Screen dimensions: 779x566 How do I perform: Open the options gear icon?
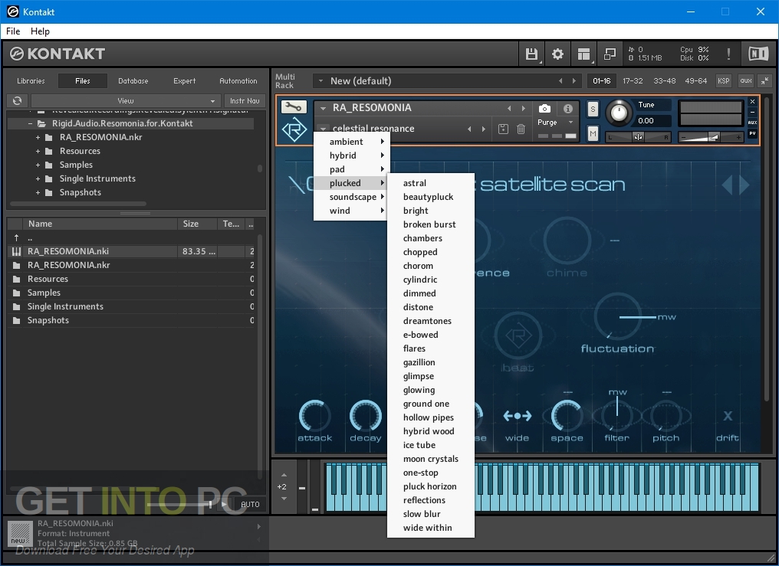click(557, 54)
